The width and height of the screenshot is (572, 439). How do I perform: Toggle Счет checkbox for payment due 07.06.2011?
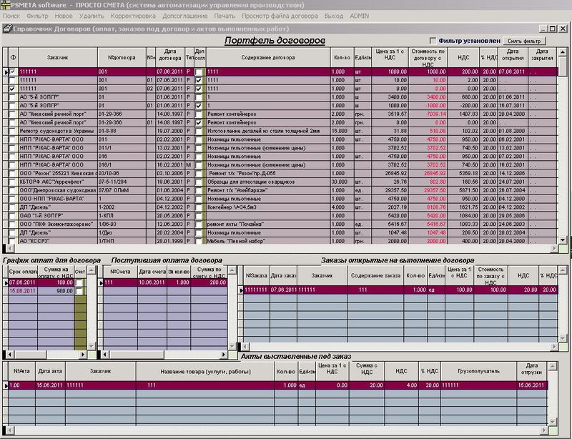click(79, 283)
